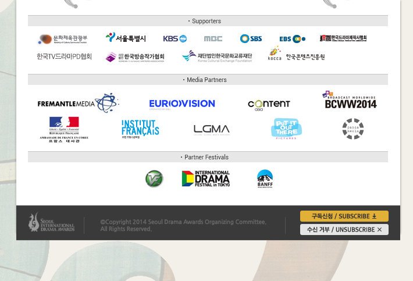Click the kocca 한국콘텐츠진흥원 logo
413x281 pixels.
[296, 54]
